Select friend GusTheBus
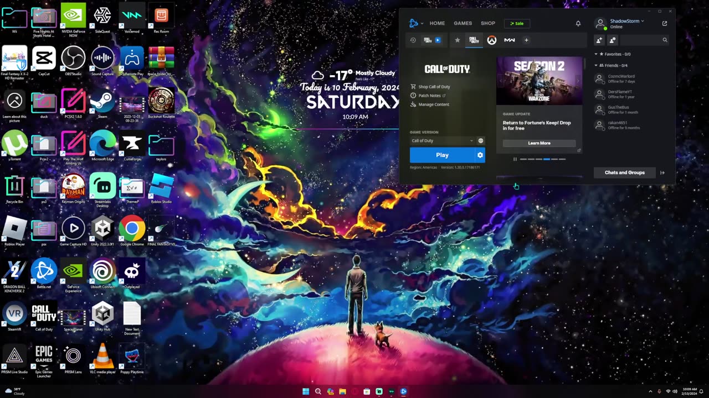The image size is (709, 398). (631, 109)
